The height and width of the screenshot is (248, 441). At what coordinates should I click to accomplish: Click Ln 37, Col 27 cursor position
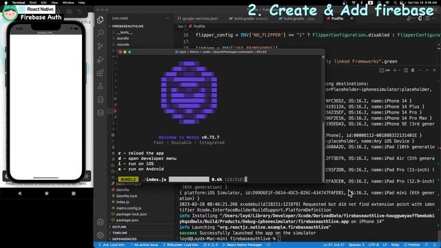334,245
